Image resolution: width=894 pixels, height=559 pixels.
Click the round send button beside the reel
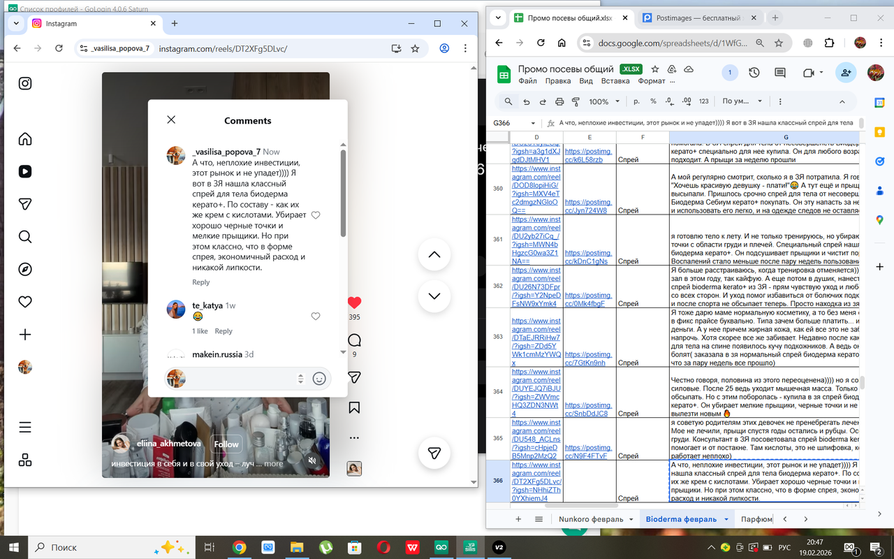click(434, 453)
